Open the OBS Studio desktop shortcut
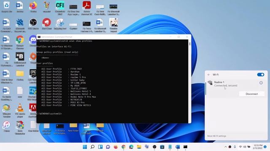The height and width of the screenshot is (151, 270). point(33,24)
